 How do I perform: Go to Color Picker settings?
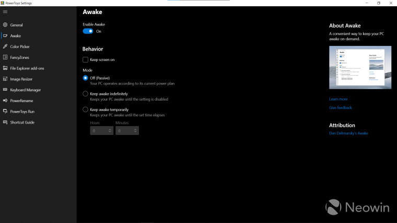(38, 47)
